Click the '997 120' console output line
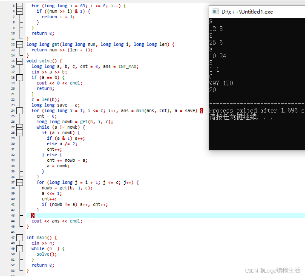The height and width of the screenshot is (276, 305). point(221,83)
